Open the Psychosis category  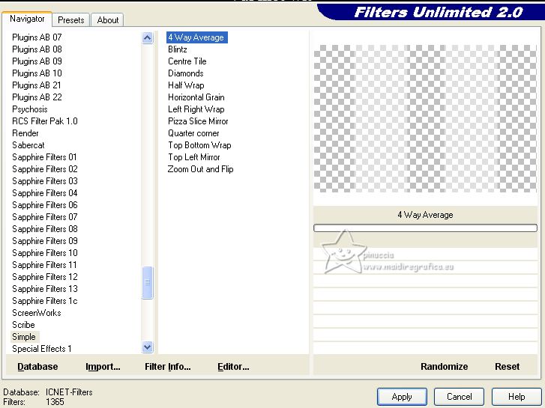pyautogui.click(x=29, y=109)
